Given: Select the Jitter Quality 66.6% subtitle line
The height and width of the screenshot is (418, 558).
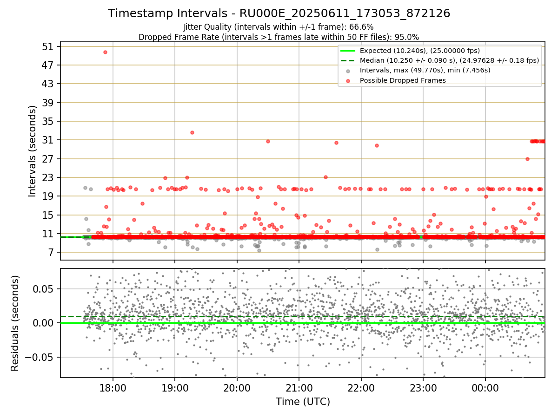Looking at the screenshot, I should tap(279, 27).
